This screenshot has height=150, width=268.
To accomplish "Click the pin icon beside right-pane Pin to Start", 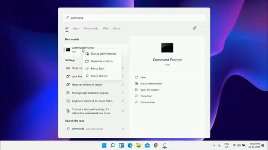I will point(136,96).
